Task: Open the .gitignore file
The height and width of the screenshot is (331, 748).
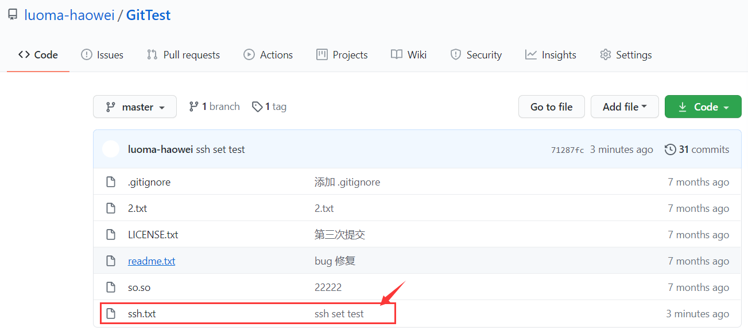Action: click(x=149, y=182)
